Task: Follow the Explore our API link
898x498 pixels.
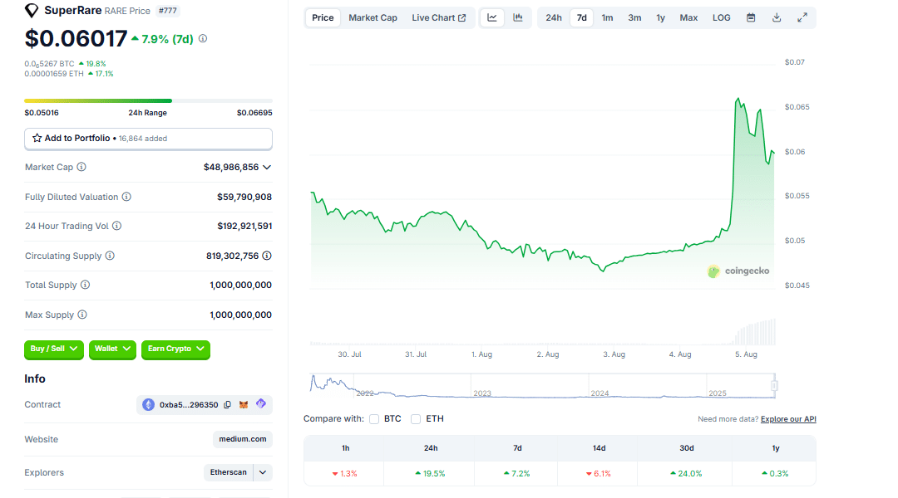Action: [788, 419]
